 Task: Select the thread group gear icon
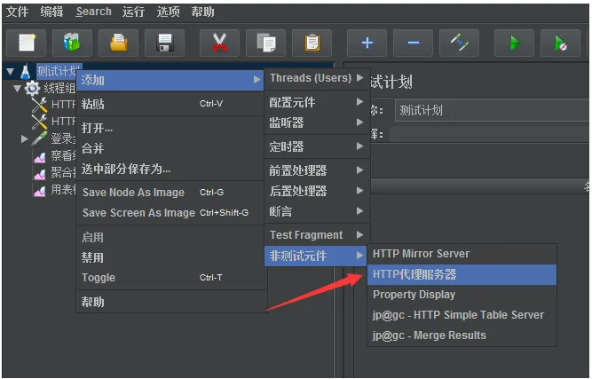(x=32, y=88)
